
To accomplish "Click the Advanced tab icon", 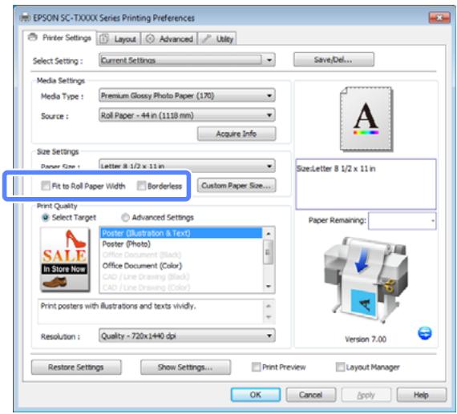I will pos(150,38).
